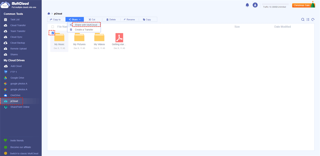Click the Traffic:10.39MB/Unlimited text
Viewport: 320px width, 156px height.
tap(274, 7)
